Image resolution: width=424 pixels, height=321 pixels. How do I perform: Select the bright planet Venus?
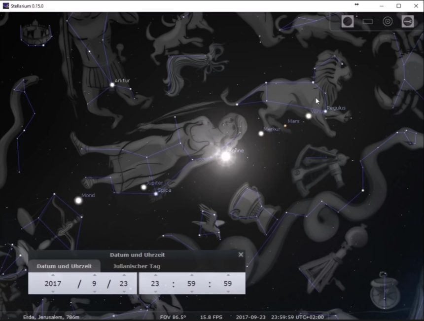point(309,116)
